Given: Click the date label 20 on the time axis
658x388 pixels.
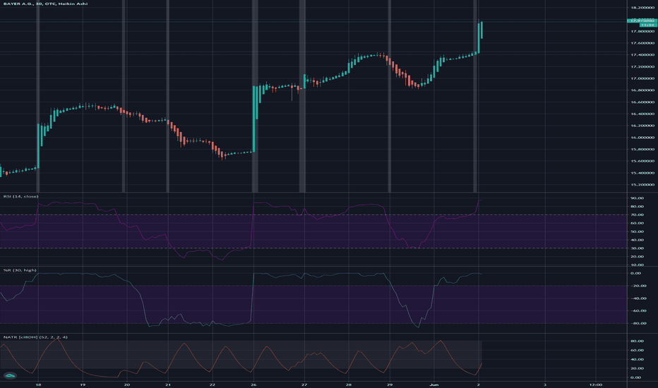Looking at the screenshot, I should coord(127,384).
